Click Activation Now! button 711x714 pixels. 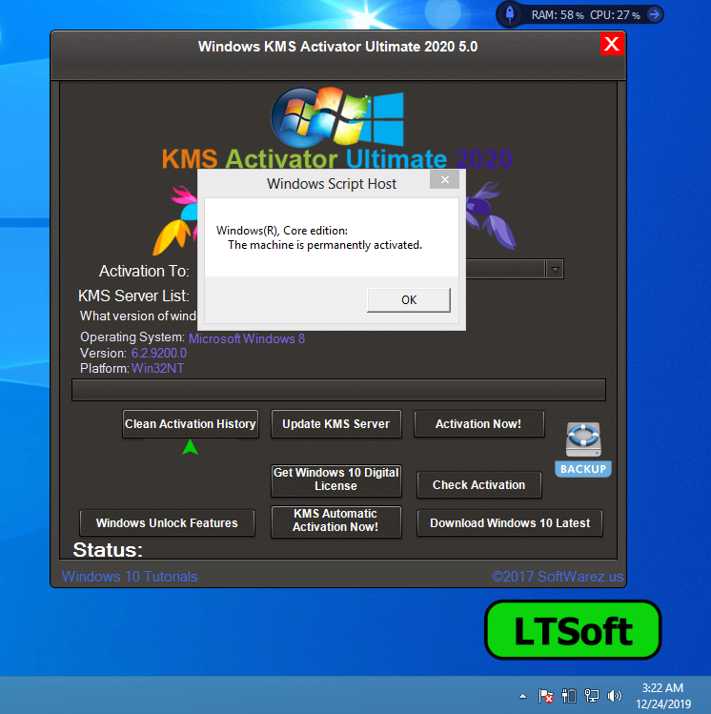[x=478, y=424]
